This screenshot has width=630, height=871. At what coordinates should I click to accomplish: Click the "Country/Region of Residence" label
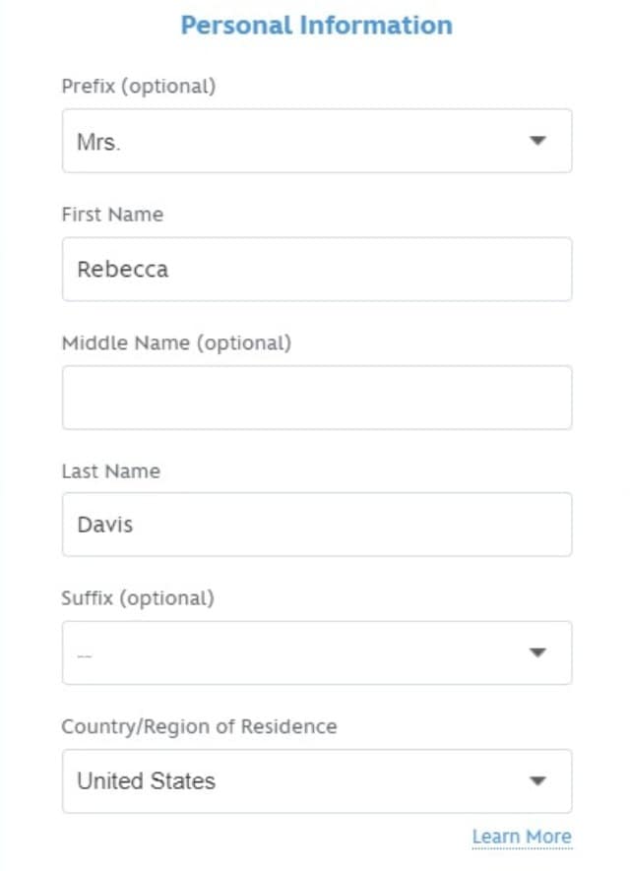[199, 727]
